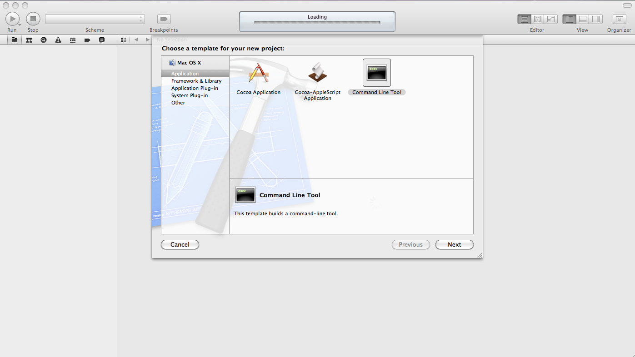Open the Run button options arrow
This screenshot has height=357, width=635.
pos(20,25)
